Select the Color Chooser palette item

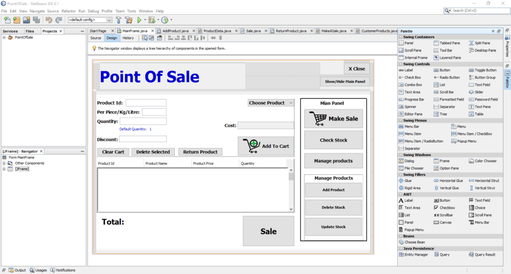coord(483,161)
